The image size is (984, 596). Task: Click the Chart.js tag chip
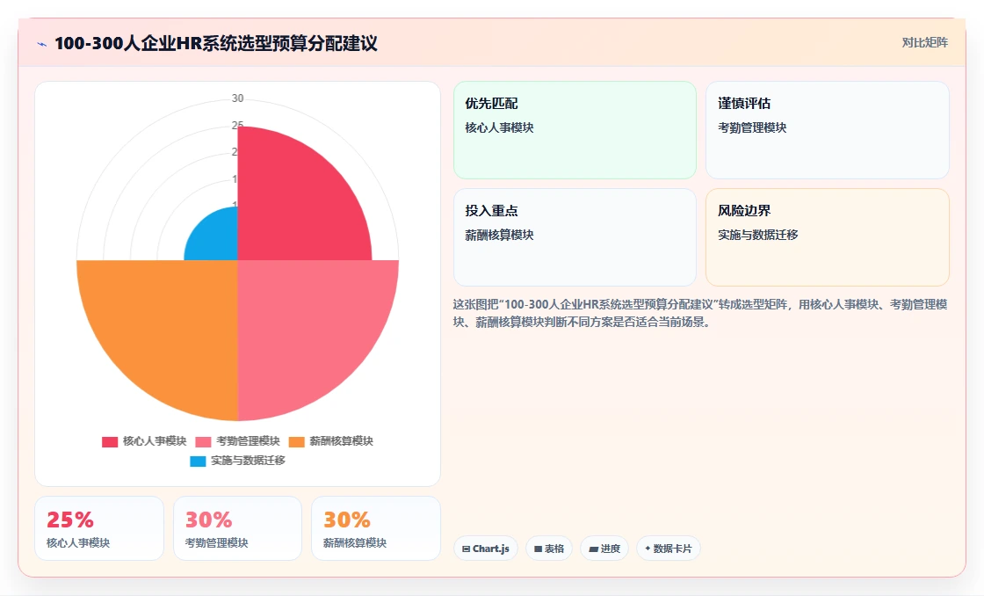pyautogui.click(x=486, y=549)
